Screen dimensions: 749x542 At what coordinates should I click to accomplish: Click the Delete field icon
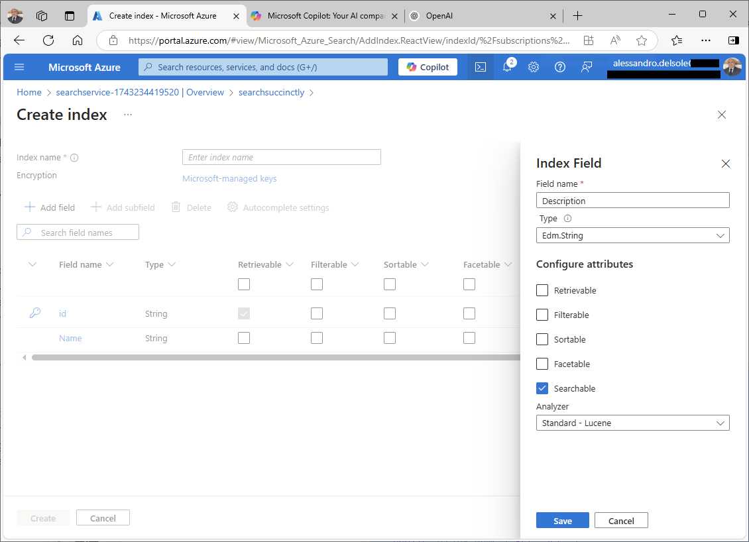191,207
